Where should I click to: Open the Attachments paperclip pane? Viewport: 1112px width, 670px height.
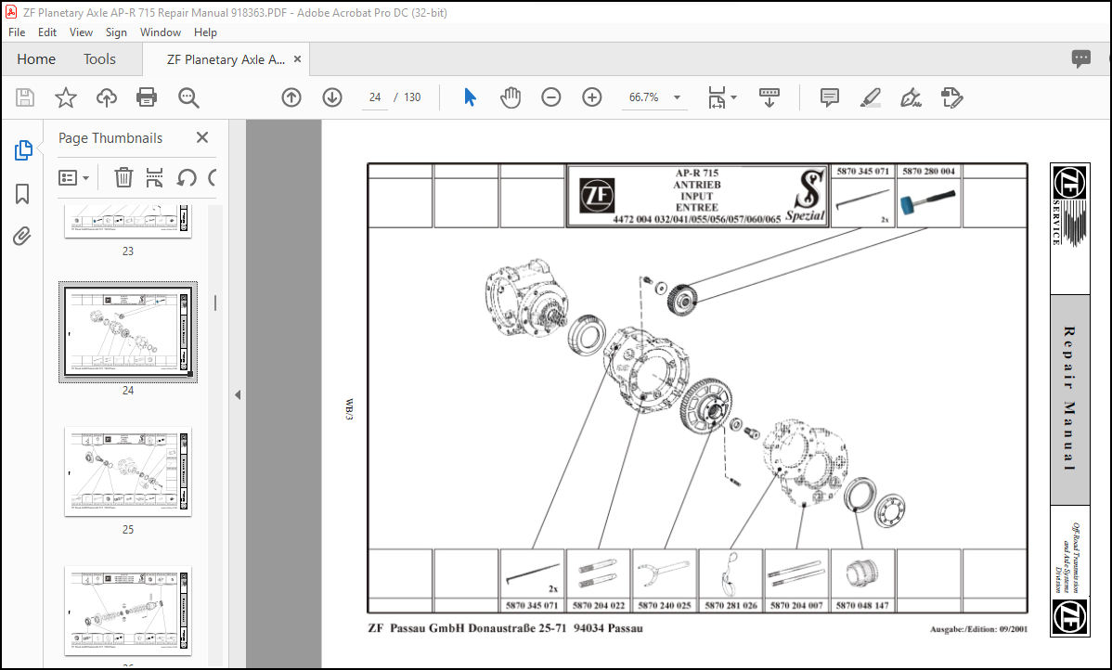pyautogui.click(x=22, y=236)
